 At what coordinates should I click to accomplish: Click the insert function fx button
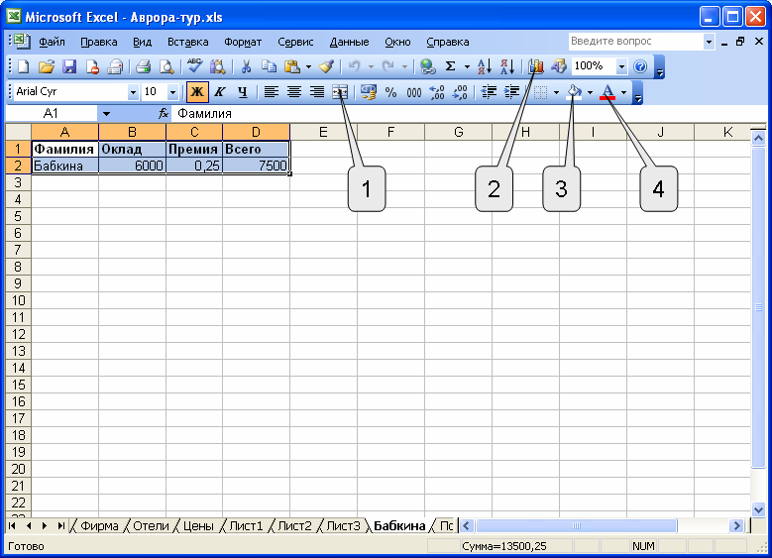(x=164, y=113)
